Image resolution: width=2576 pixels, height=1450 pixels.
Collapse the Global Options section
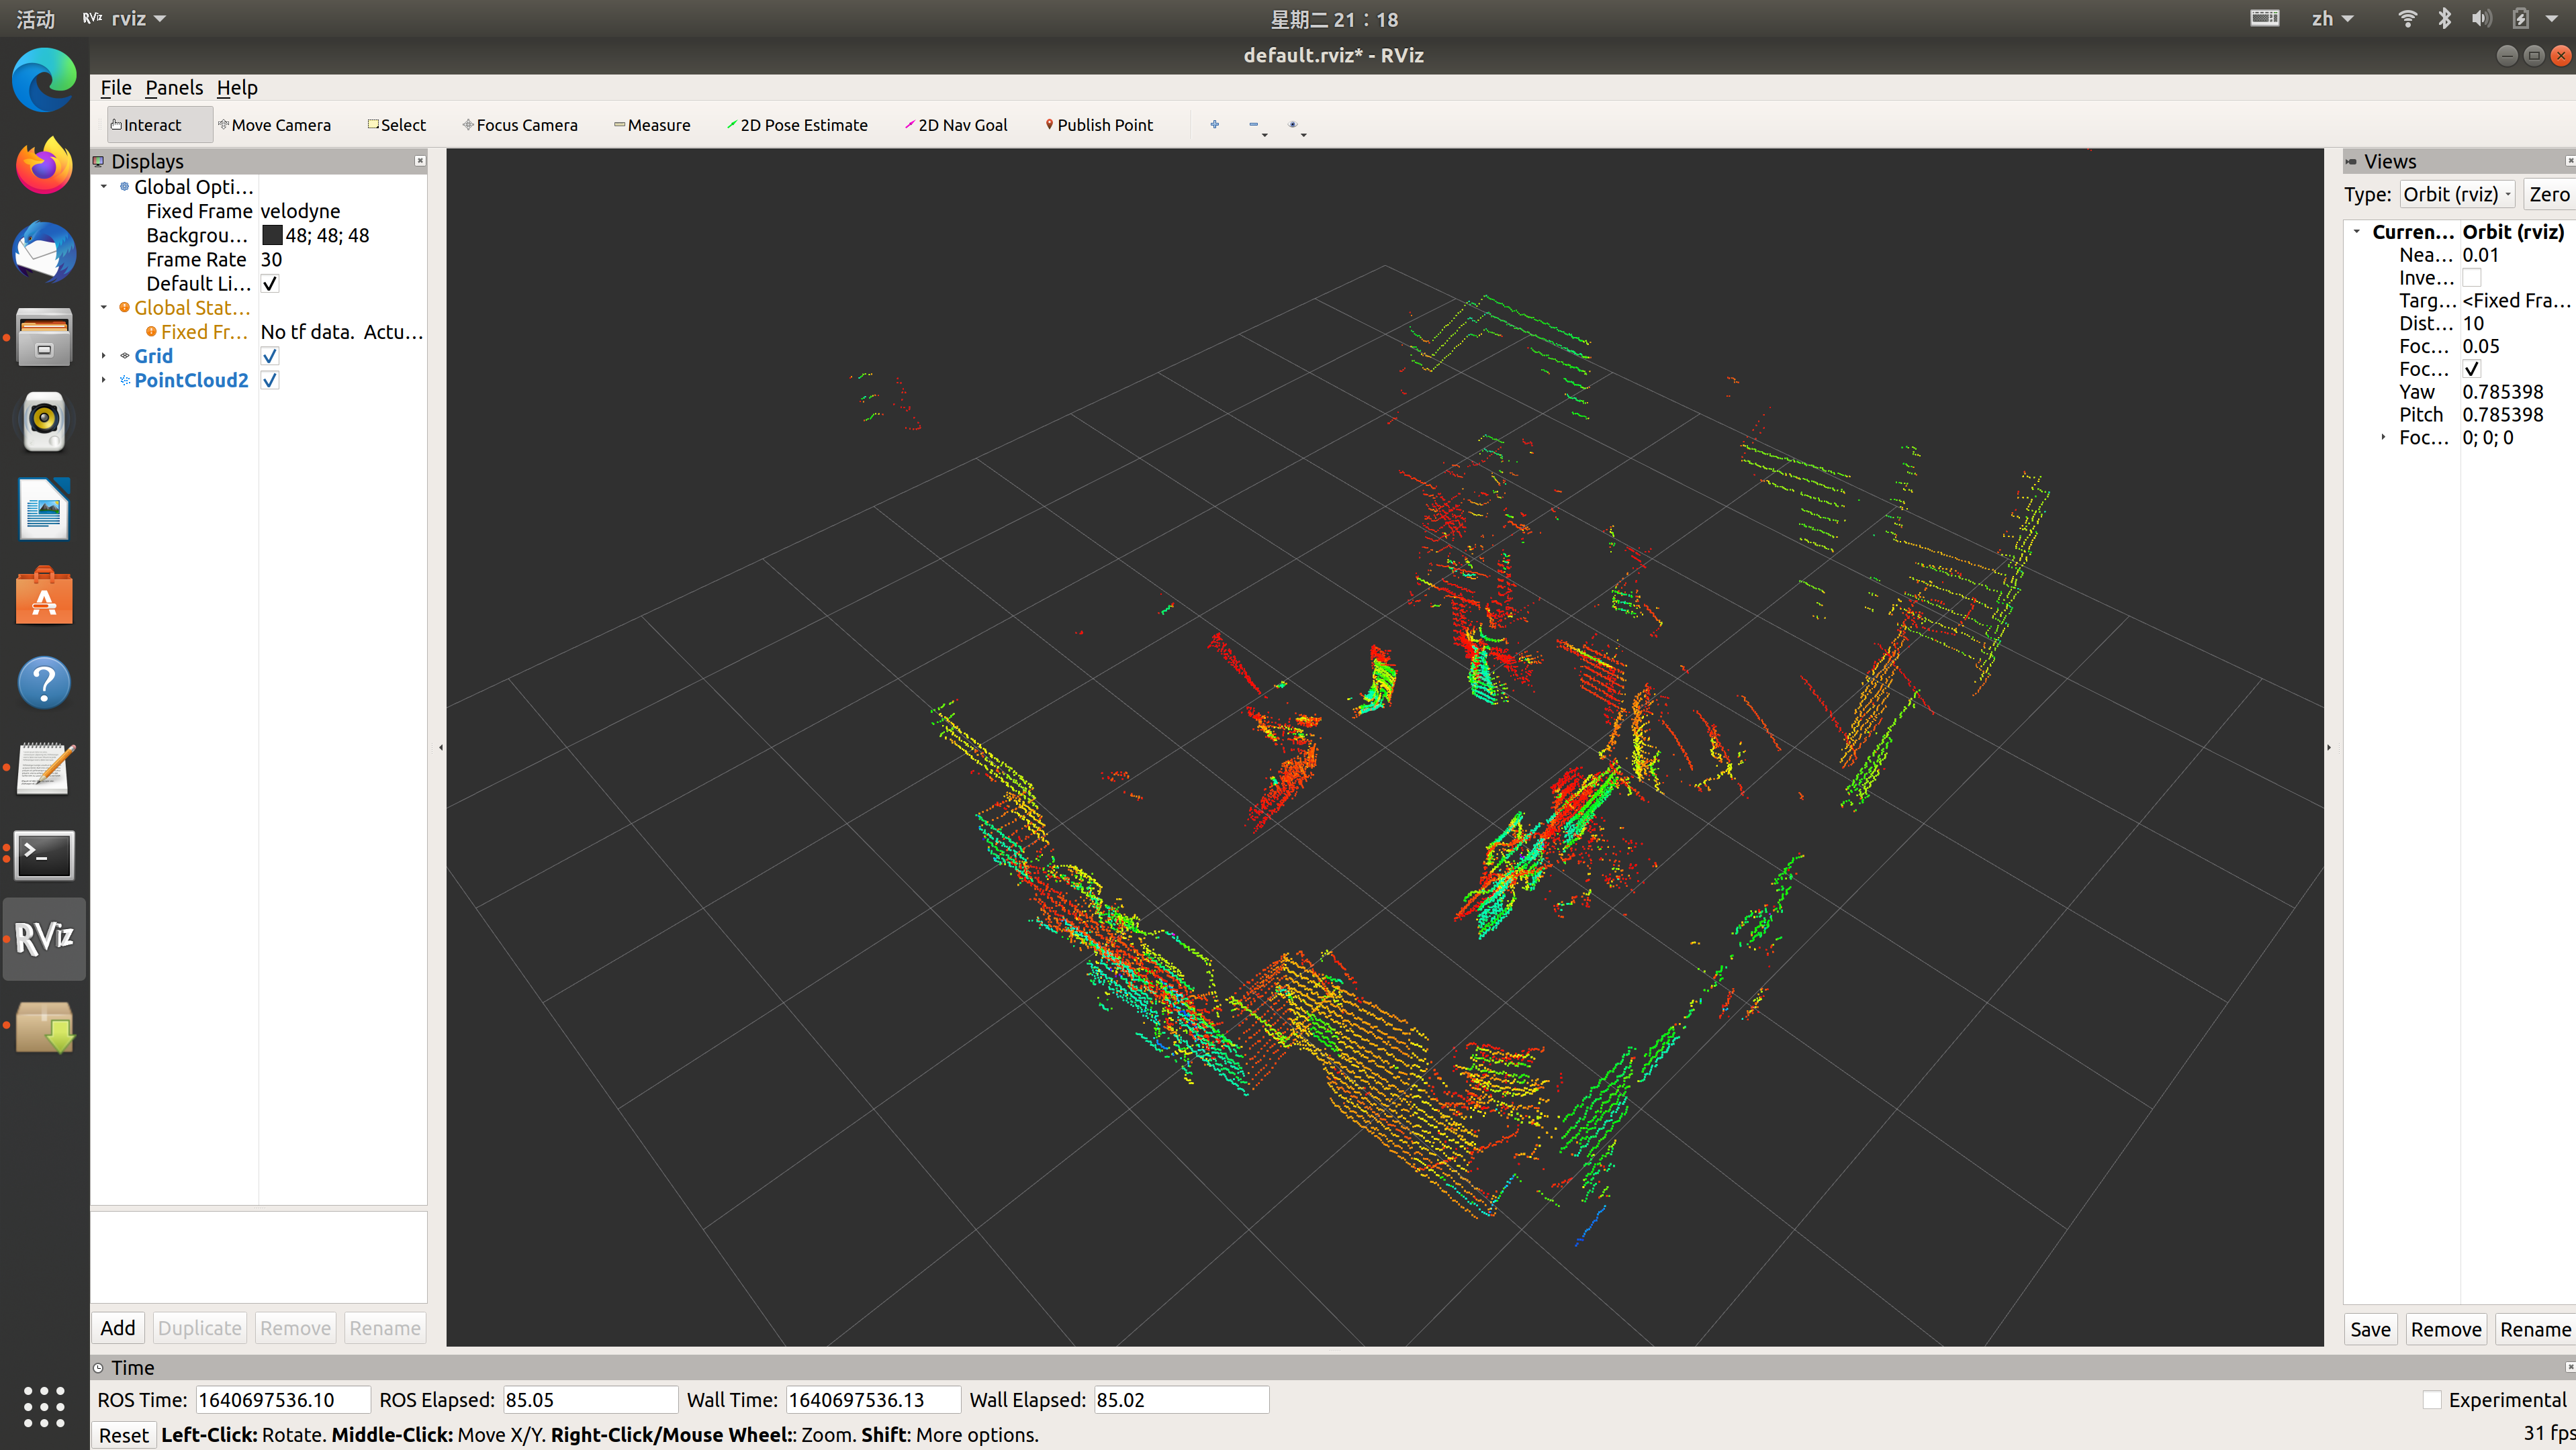point(104,187)
